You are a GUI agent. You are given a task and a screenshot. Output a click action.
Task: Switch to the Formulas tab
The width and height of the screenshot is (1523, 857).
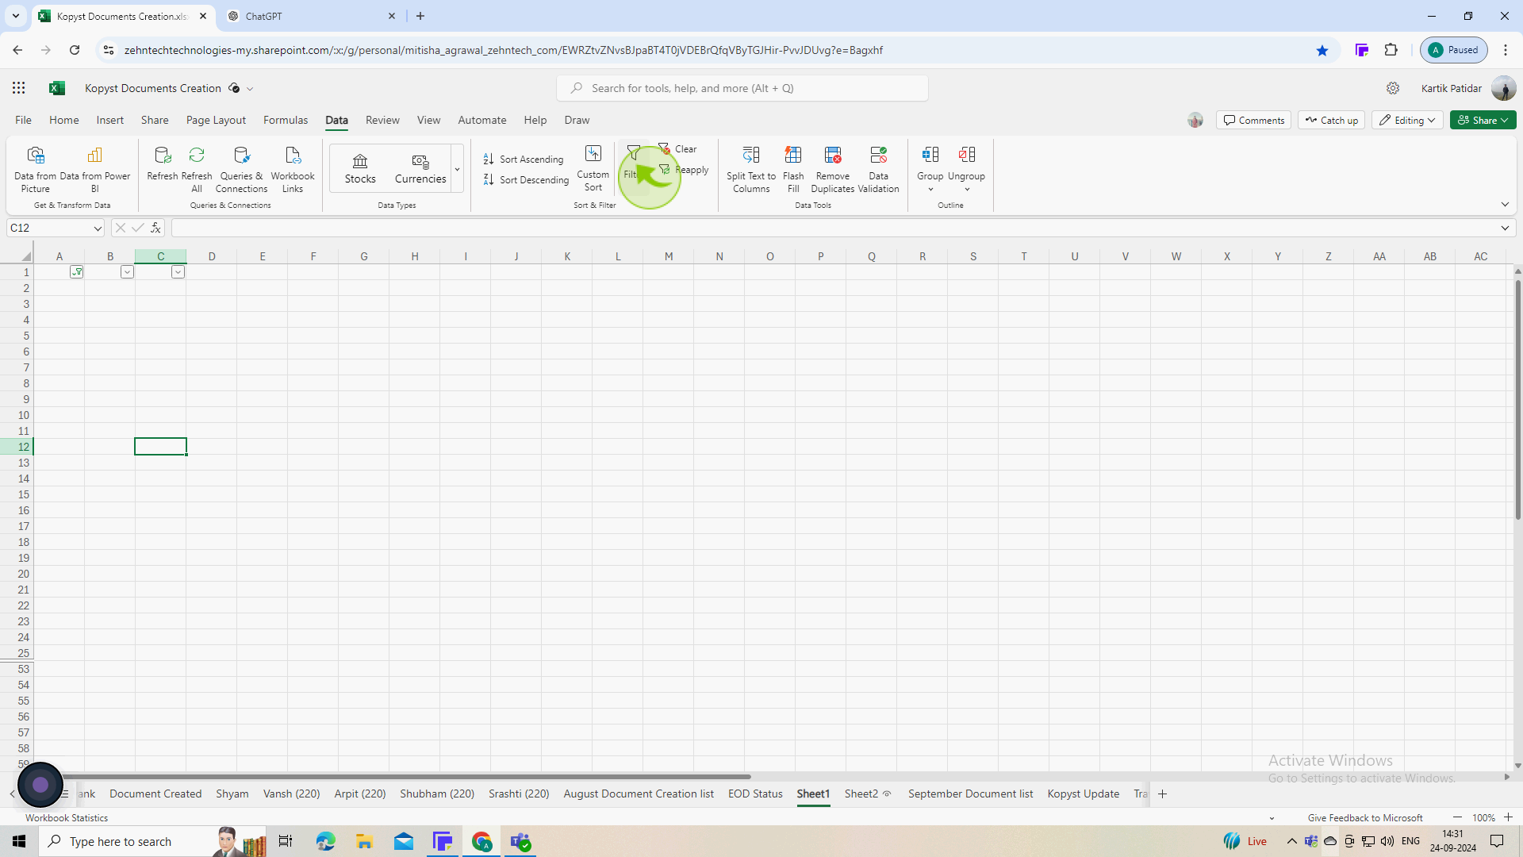pos(286,120)
